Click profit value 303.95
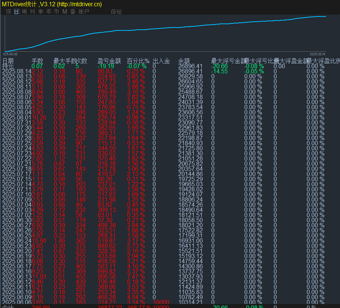340x308 pixels. tap(107, 190)
